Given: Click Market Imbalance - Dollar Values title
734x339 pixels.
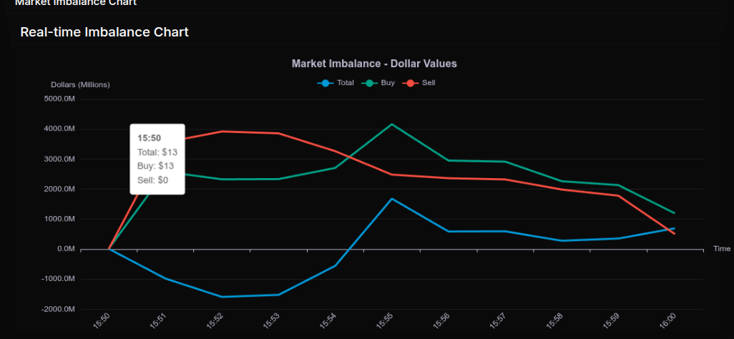Looking at the screenshot, I should tap(374, 64).
